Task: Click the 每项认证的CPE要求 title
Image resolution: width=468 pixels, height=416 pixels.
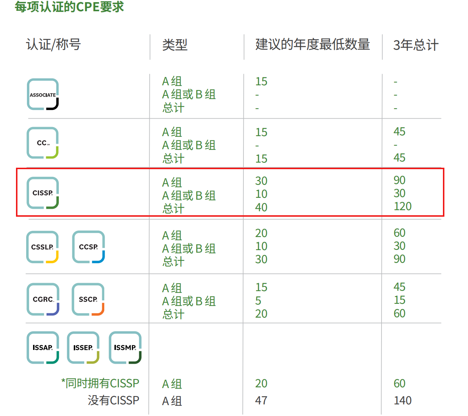Action: [x=69, y=7]
